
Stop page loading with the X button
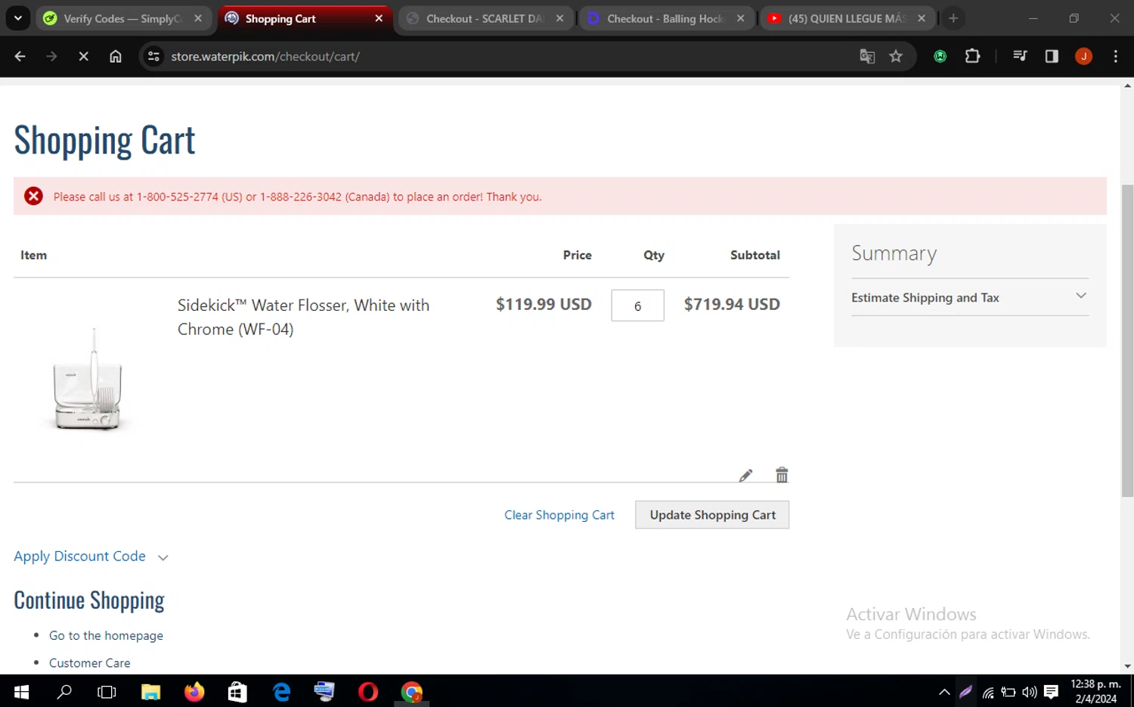pyautogui.click(x=84, y=56)
